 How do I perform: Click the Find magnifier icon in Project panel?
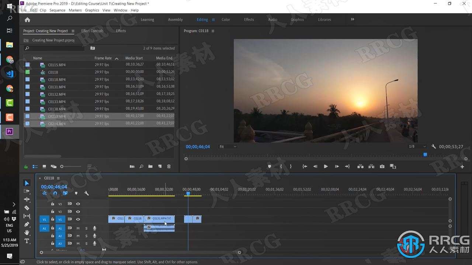click(x=141, y=166)
